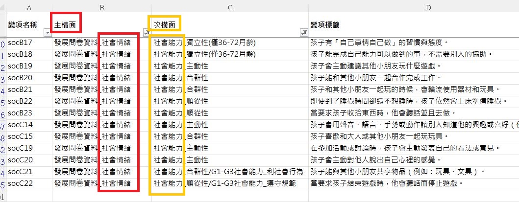The height and width of the screenshot is (202, 519).
Task: Open the filter dropdown for 變項名稱 column
Action: 48,33
